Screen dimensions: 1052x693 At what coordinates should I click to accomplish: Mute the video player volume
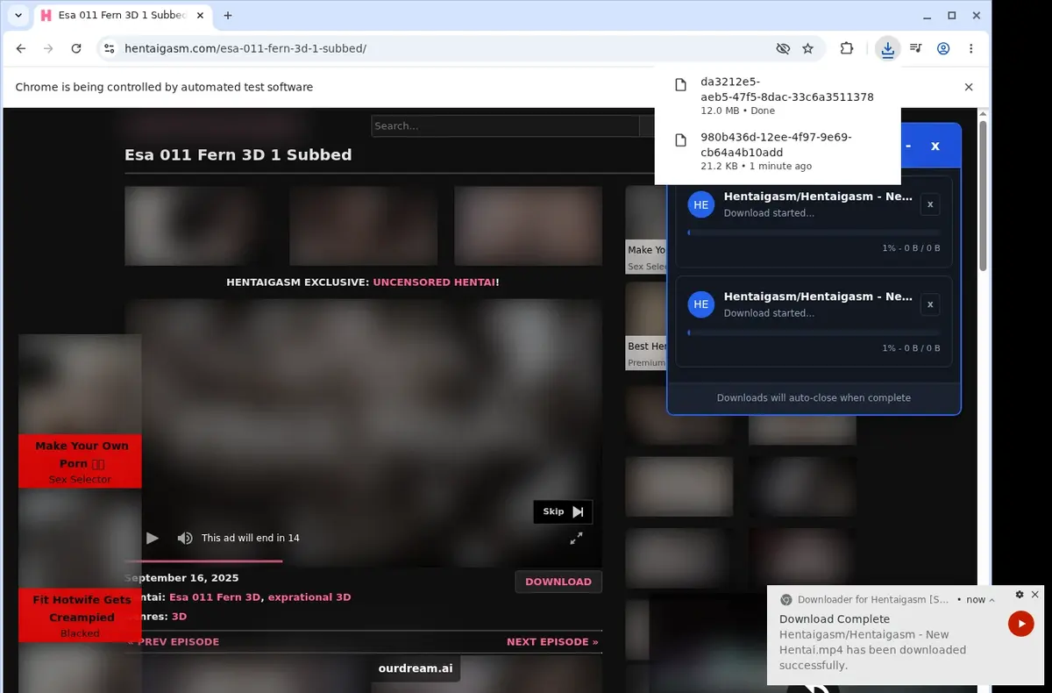pyautogui.click(x=185, y=538)
